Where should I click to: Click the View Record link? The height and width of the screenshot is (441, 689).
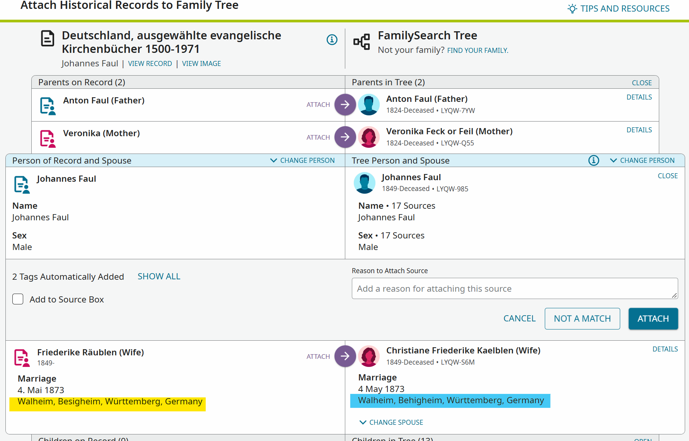coord(150,64)
